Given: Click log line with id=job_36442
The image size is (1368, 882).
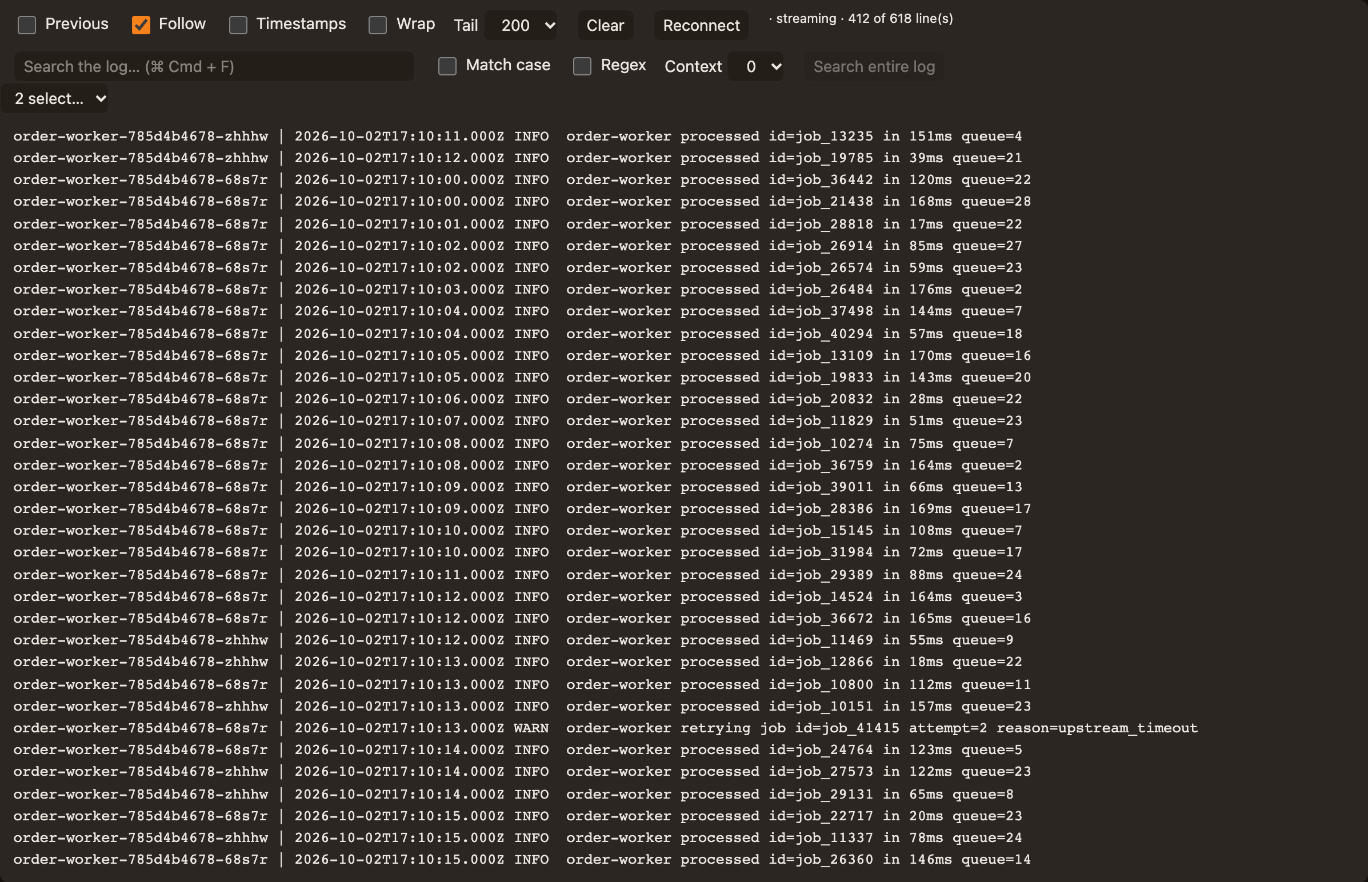Looking at the screenshot, I should (522, 180).
